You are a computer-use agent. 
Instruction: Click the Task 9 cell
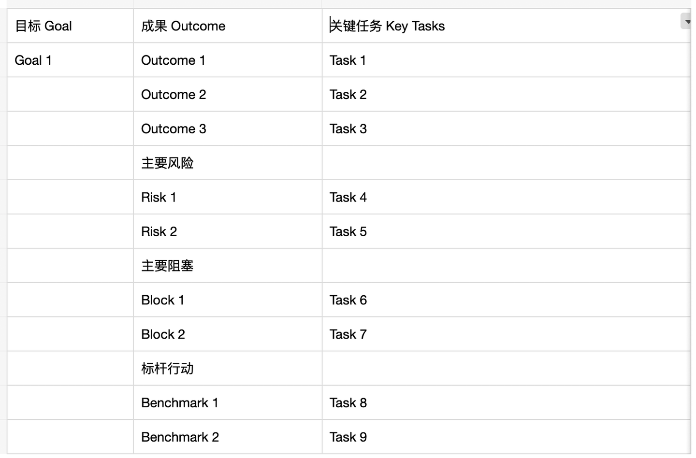[x=506, y=437]
